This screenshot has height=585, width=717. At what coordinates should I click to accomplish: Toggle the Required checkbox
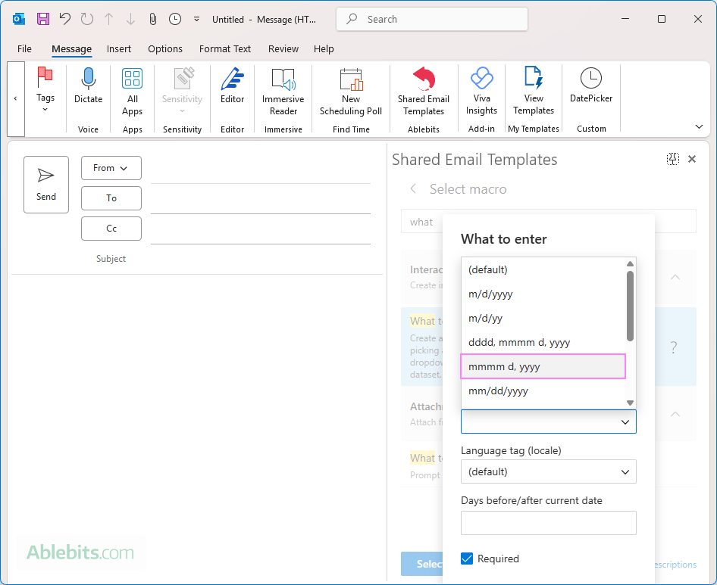pos(467,559)
